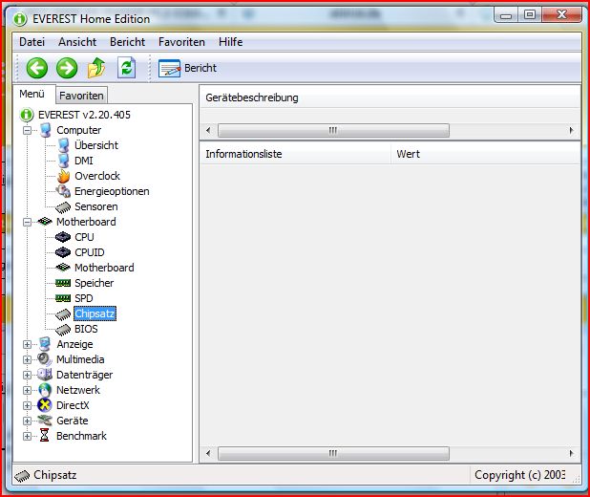This screenshot has width=590, height=497.
Task: Go back with the green left arrow
Action: tap(37, 68)
